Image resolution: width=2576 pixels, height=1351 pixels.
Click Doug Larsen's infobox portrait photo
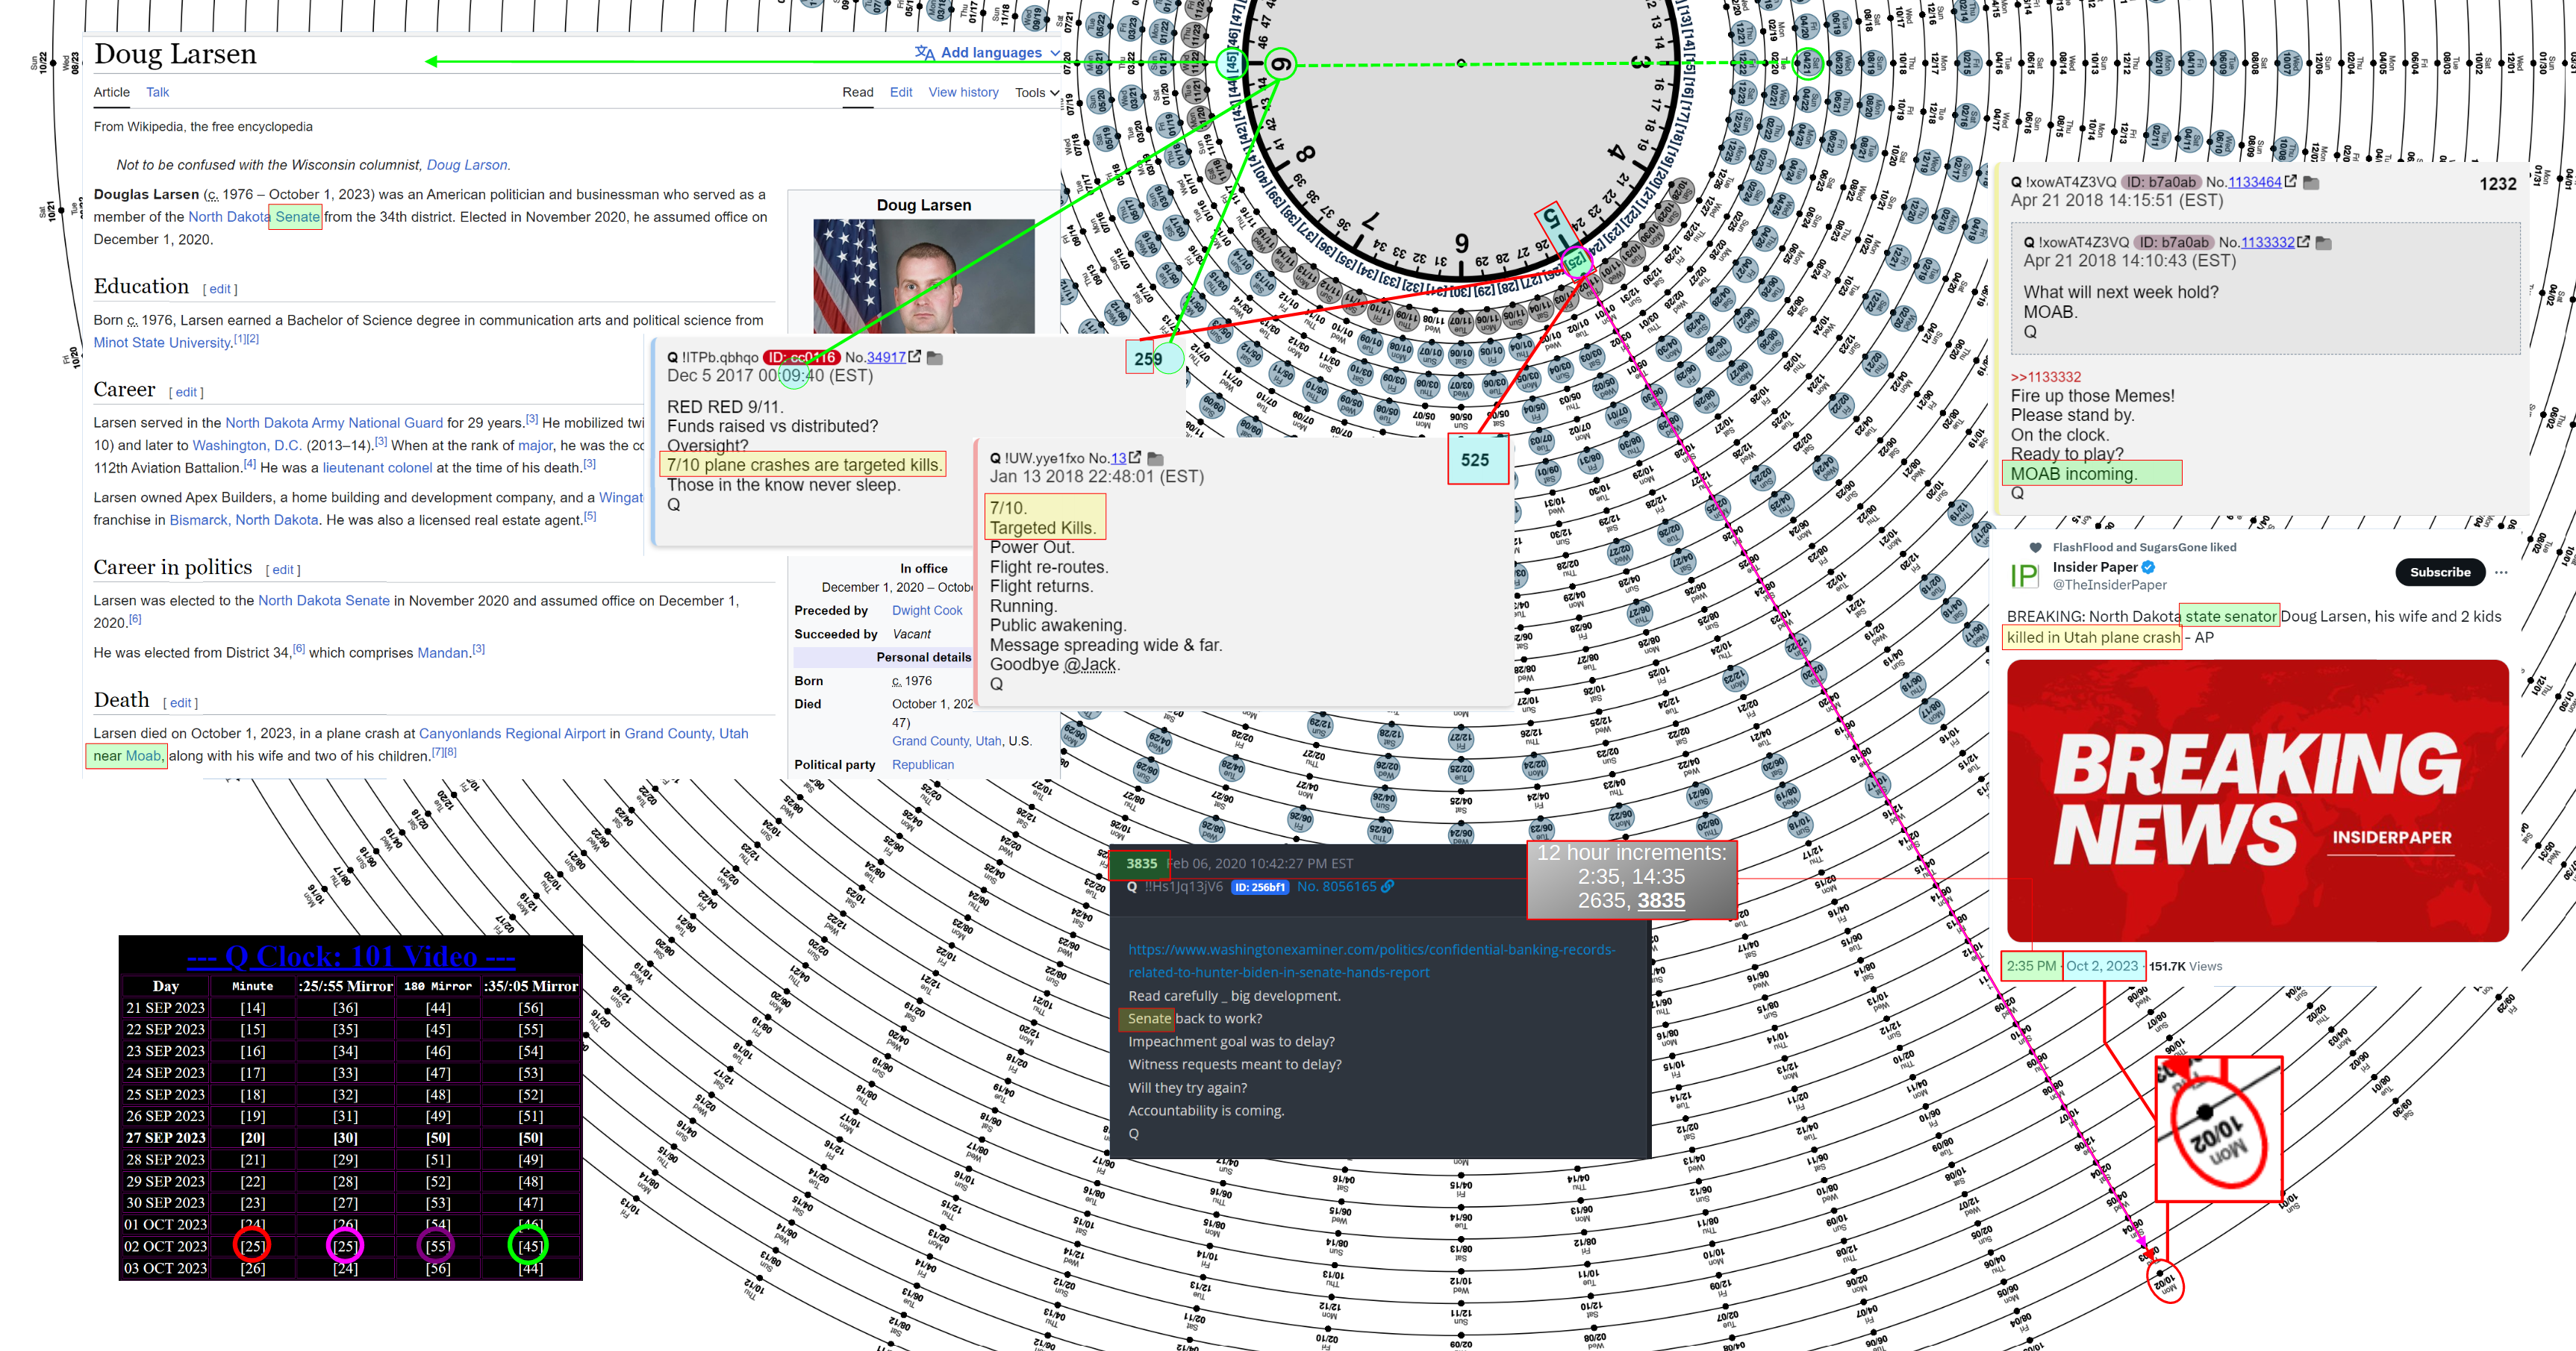pos(923,276)
